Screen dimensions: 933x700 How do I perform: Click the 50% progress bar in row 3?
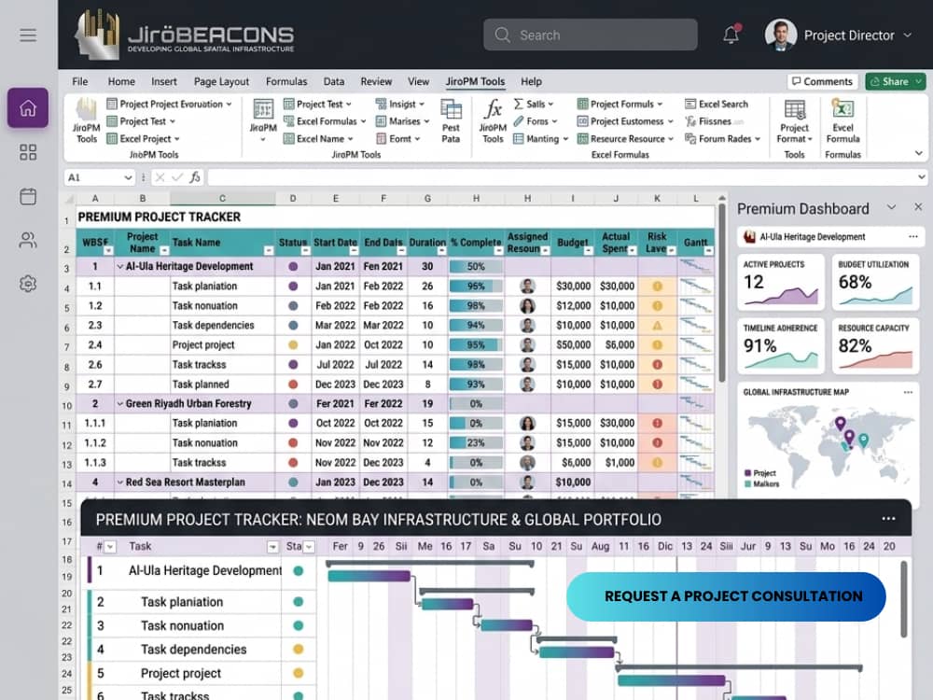476,267
